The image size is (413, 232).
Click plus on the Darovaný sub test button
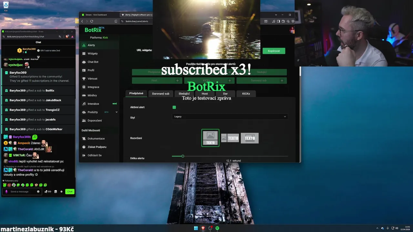pyautogui.click(x=282, y=81)
